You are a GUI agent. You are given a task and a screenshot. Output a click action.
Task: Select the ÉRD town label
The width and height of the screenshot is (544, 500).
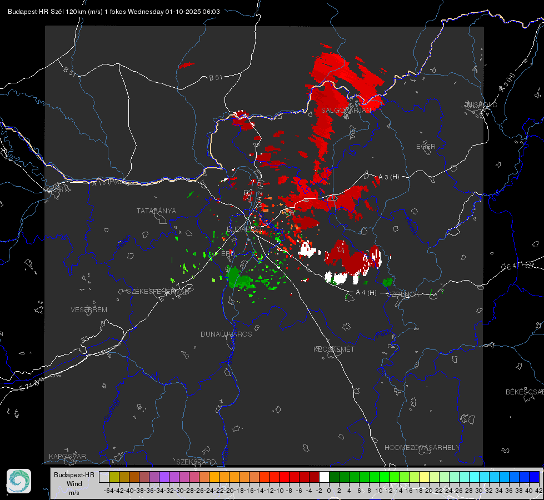pyautogui.click(x=228, y=254)
